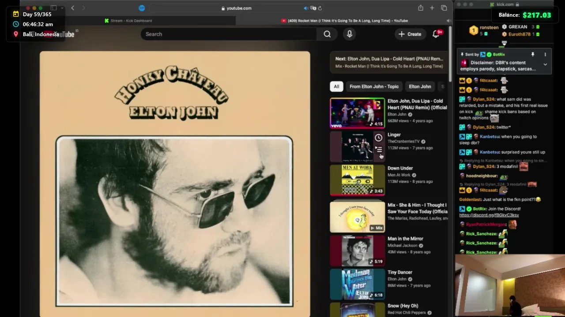Select the Elton John filter chip
Viewport: 565px width, 317px height.
click(420, 86)
